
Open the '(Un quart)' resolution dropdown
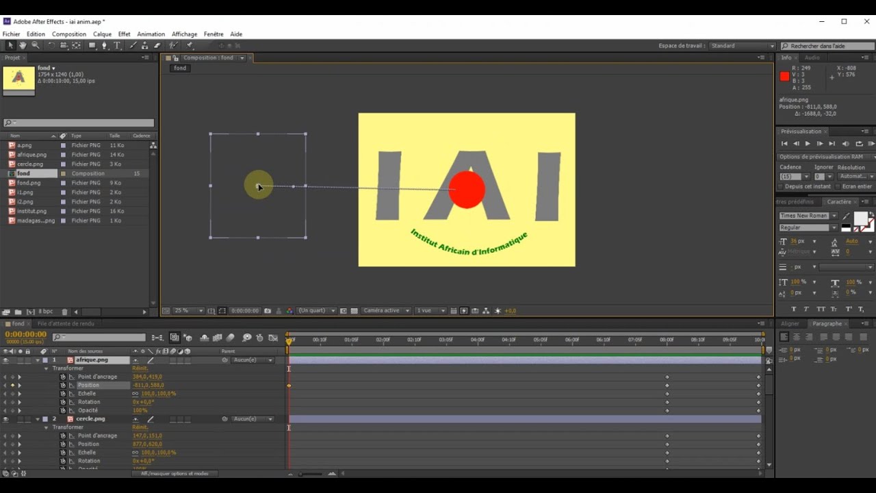pyautogui.click(x=317, y=311)
